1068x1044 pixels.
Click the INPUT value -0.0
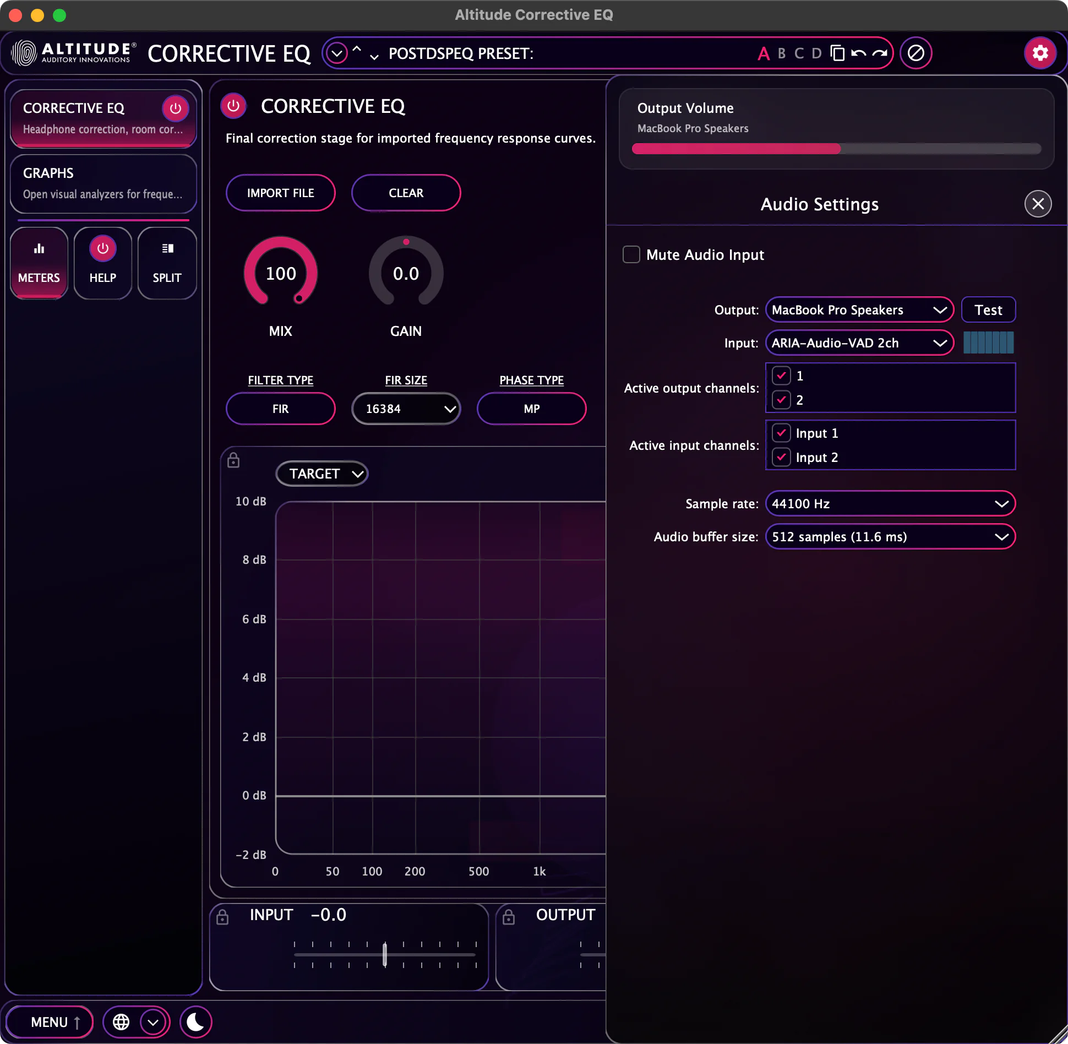point(329,915)
